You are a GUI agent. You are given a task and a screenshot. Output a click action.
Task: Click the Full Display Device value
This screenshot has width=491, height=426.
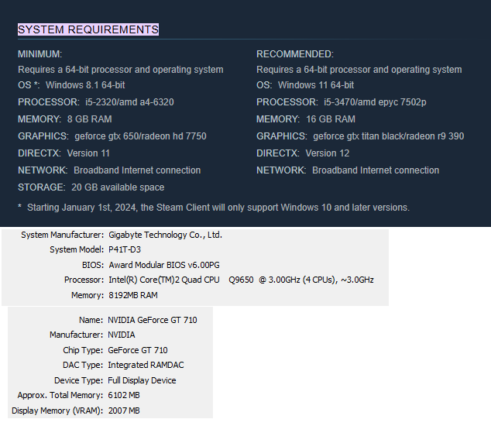(142, 380)
